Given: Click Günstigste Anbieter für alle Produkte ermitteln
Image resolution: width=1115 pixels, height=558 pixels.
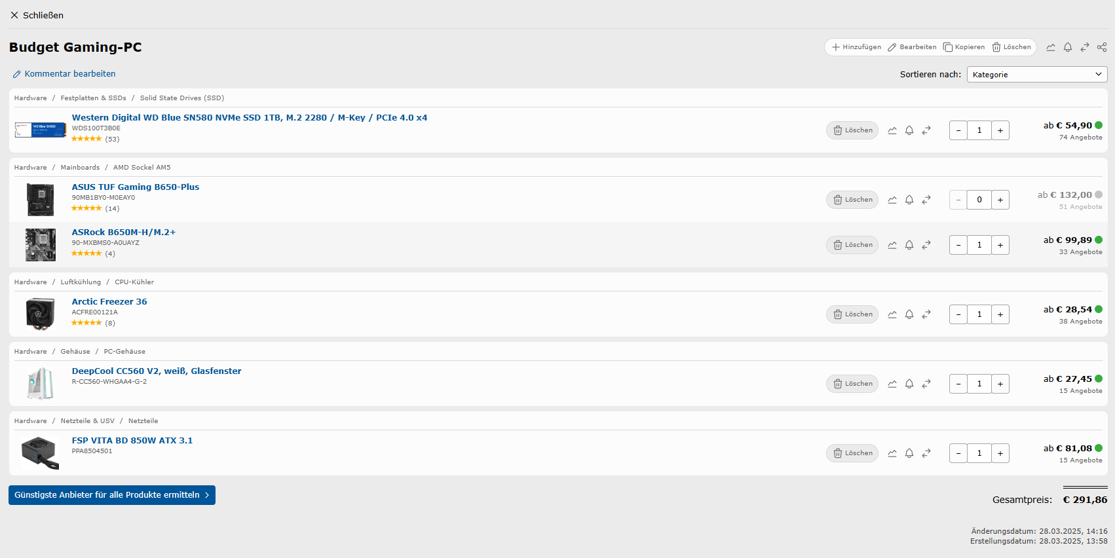Looking at the screenshot, I should pyautogui.click(x=112, y=495).
